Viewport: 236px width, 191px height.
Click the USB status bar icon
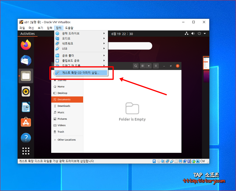172,161
